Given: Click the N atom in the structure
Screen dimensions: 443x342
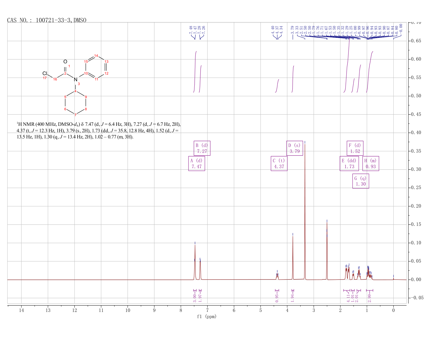Looking at the screenshot, I should (75, 80).
